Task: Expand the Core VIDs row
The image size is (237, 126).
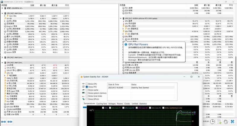Action: [x=5, y=16]
